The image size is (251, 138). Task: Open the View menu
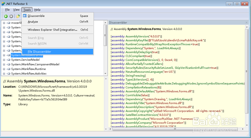[16, 10]
